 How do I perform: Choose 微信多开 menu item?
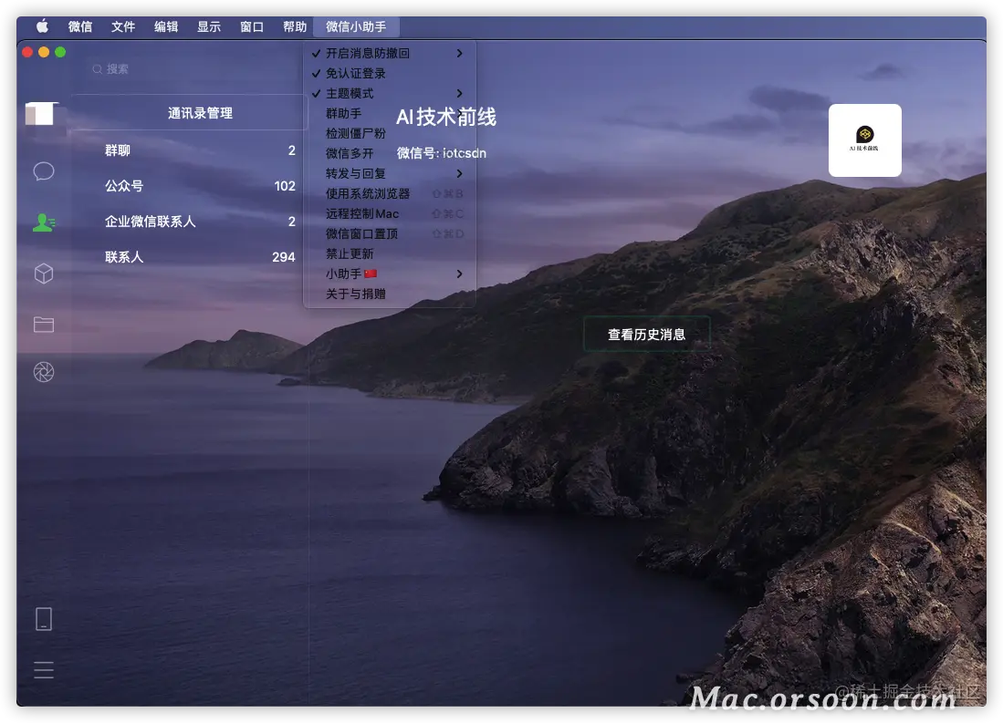point(389,153)
